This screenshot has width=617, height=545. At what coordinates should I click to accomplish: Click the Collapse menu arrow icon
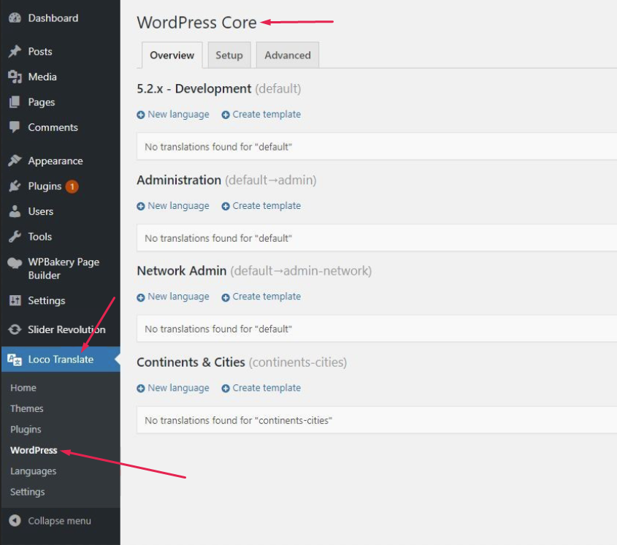[x=15, y=521]
